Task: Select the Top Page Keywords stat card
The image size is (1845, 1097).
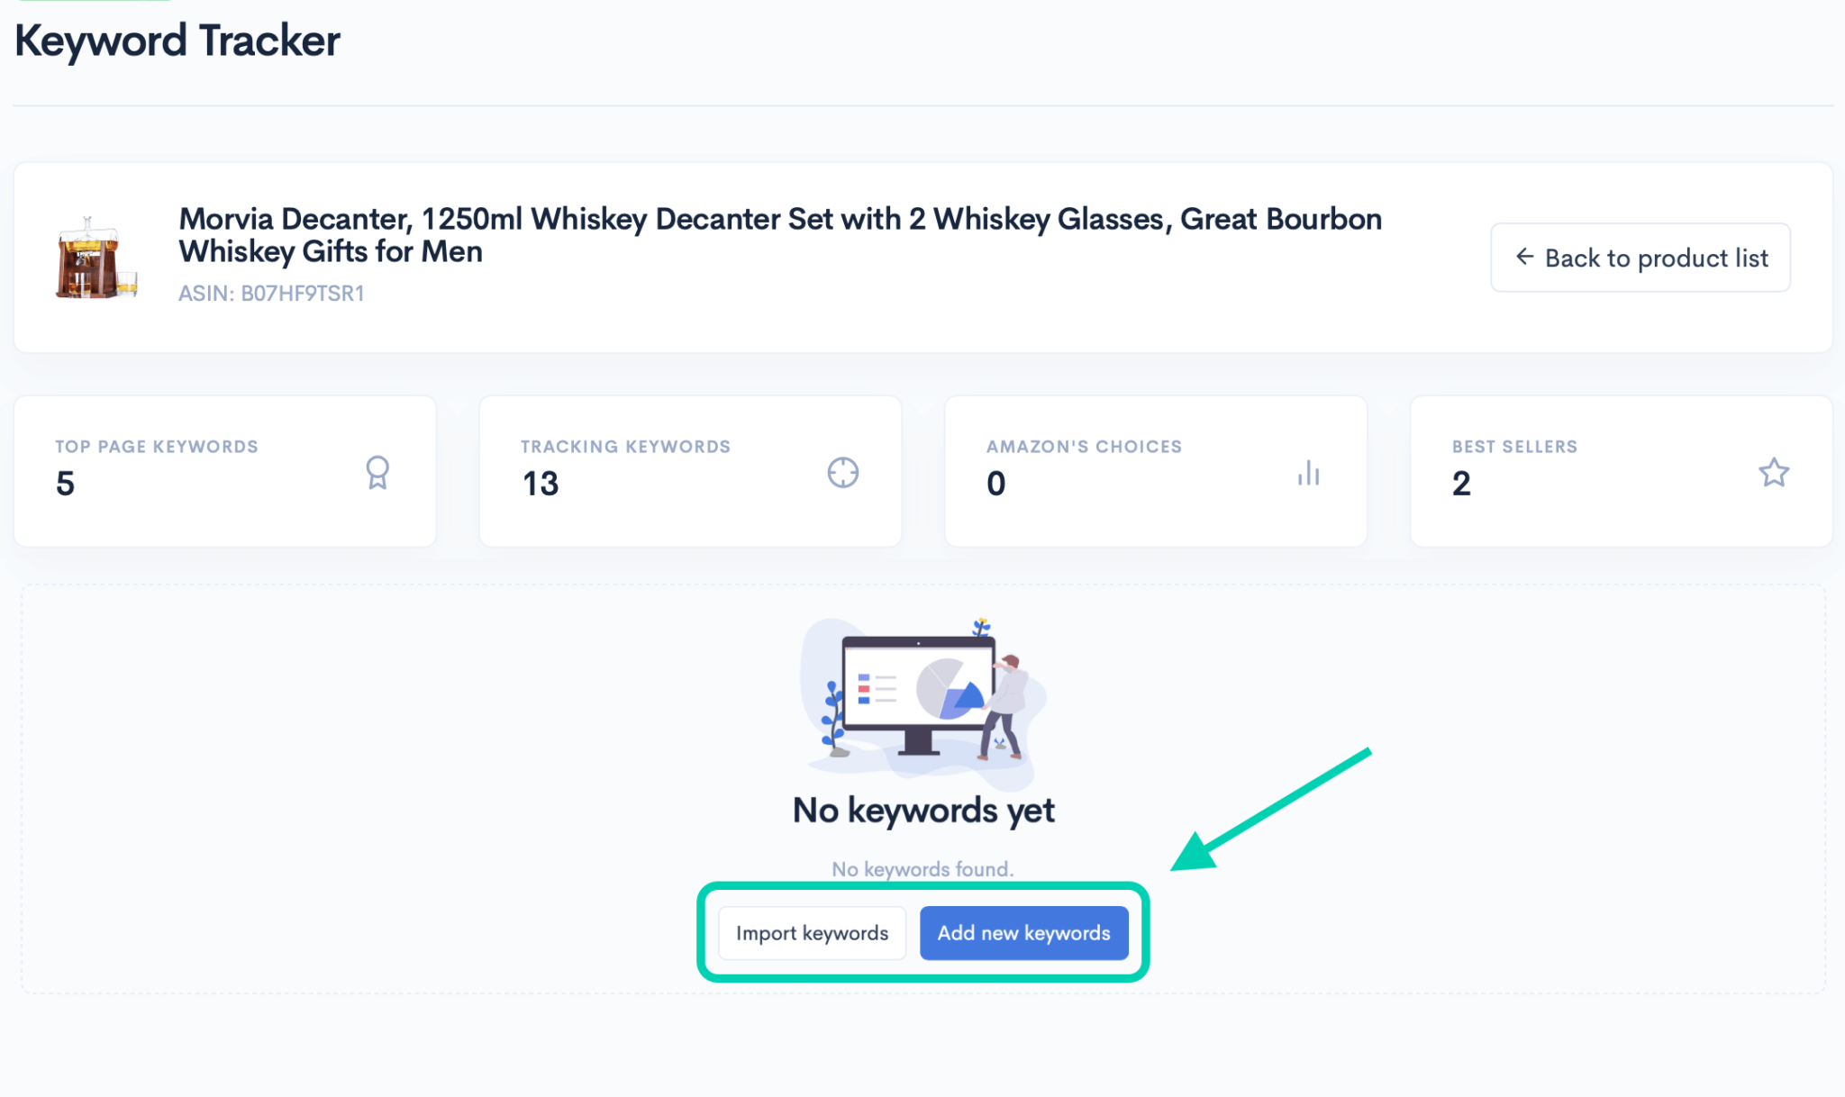Action: click(x=224, y=470)
